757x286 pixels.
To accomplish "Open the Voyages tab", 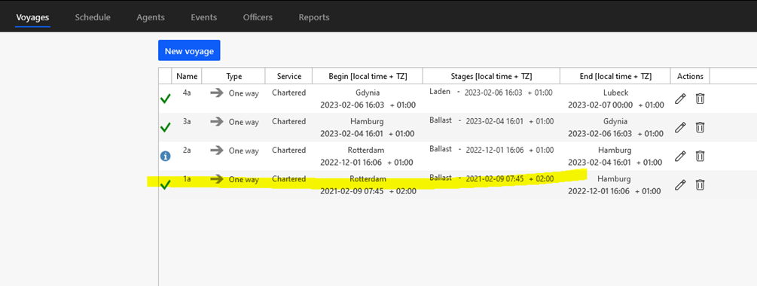I will (33, 17).
